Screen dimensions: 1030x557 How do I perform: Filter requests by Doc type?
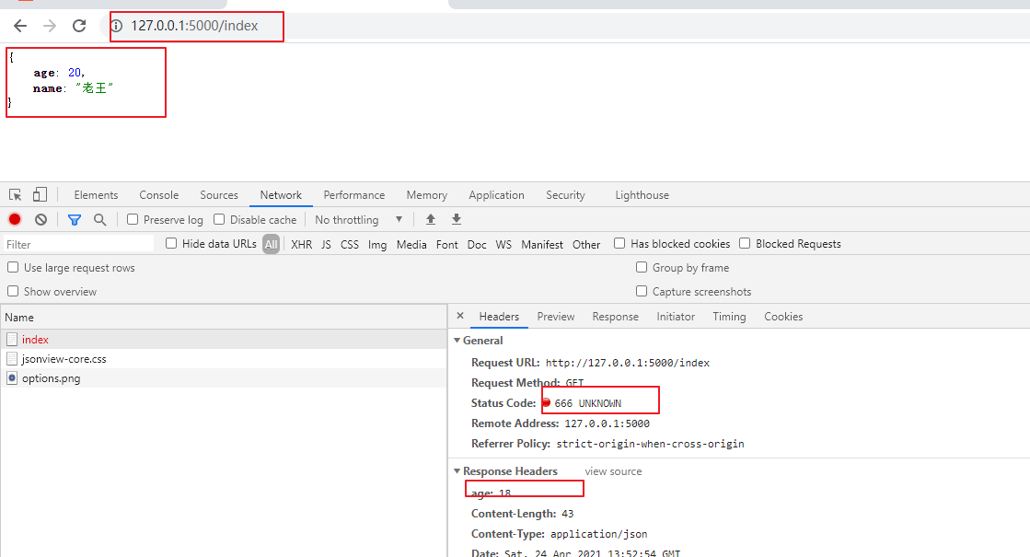point(477,244)
